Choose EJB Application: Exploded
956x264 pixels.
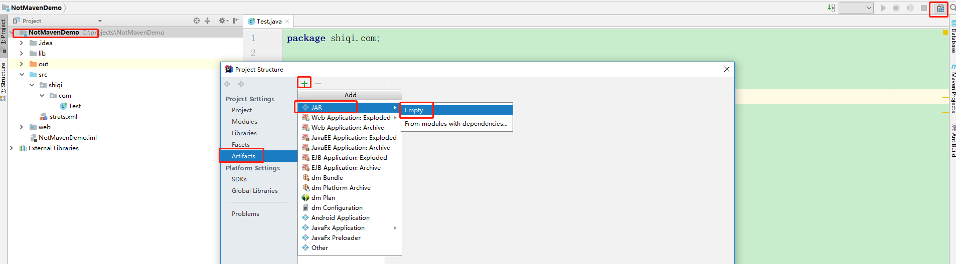click(350, 158)
